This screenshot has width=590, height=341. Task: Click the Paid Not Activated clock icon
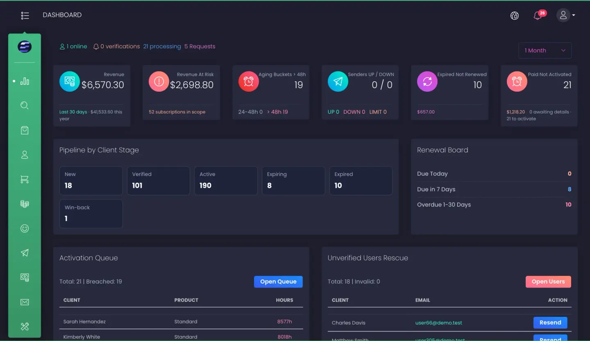click(517, 81)
